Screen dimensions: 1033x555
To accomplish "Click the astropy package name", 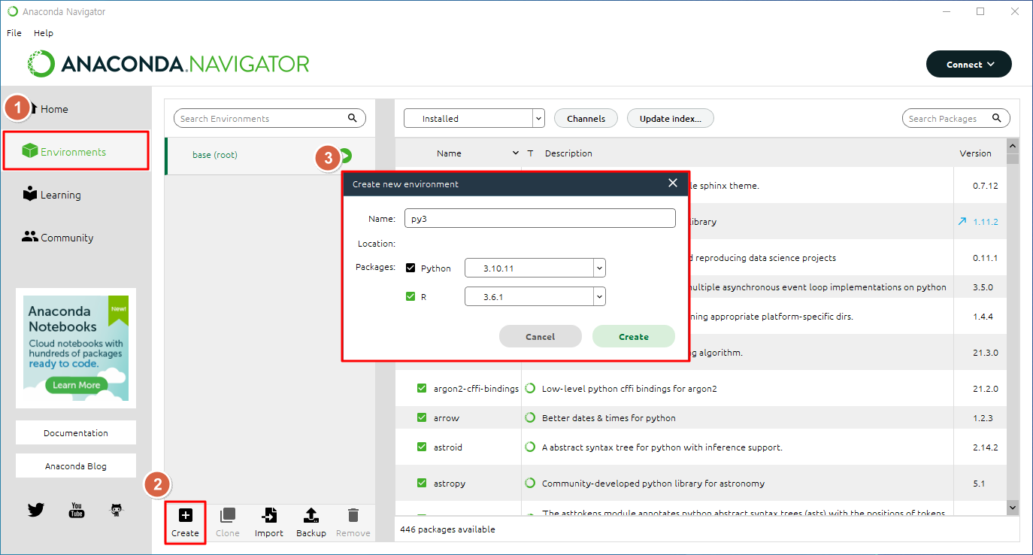I will point(450,484).
